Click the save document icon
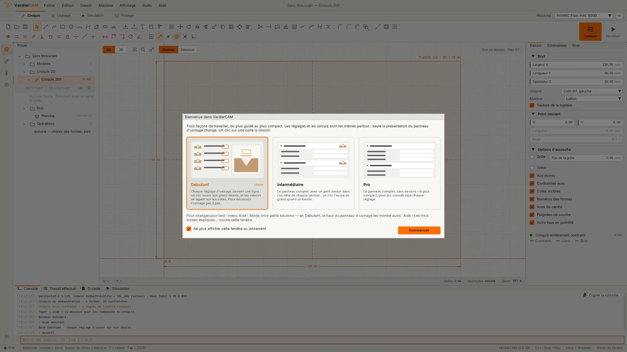This screenshot has height=352, width=627. click(x=25, y=27)
